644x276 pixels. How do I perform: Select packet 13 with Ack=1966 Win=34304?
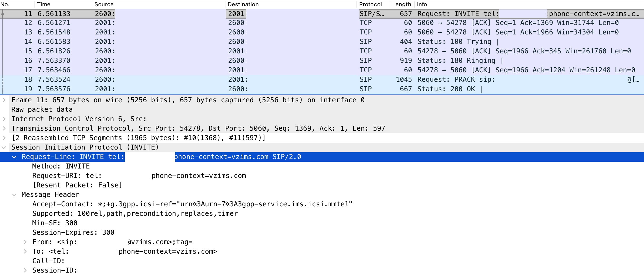[322, 32]
